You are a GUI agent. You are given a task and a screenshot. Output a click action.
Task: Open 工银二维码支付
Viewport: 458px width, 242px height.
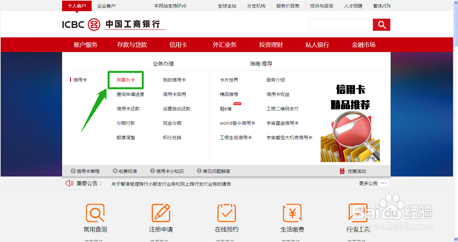(x=283, y=109)
